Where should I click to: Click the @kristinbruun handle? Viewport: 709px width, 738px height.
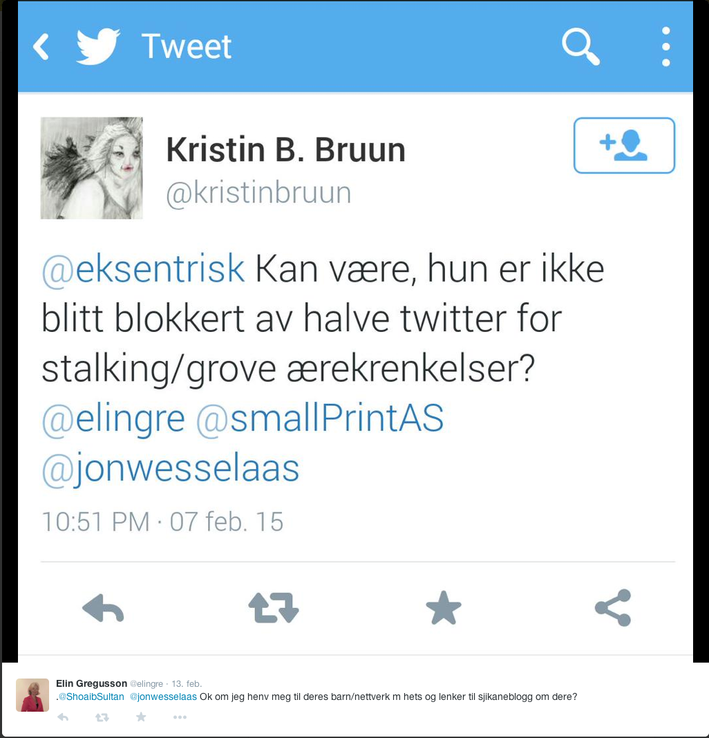point(258,192)
